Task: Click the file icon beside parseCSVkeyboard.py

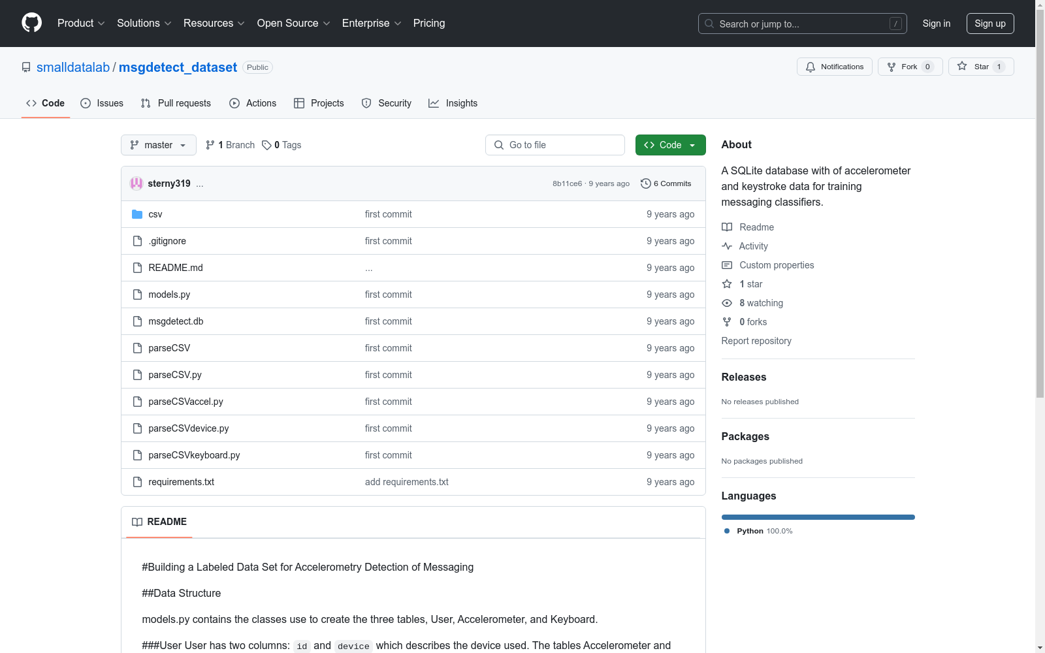Action: coord(137,455)
